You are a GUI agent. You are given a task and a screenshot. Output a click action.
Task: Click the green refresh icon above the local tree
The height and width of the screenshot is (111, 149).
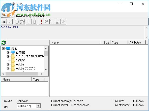click(4, 43)
